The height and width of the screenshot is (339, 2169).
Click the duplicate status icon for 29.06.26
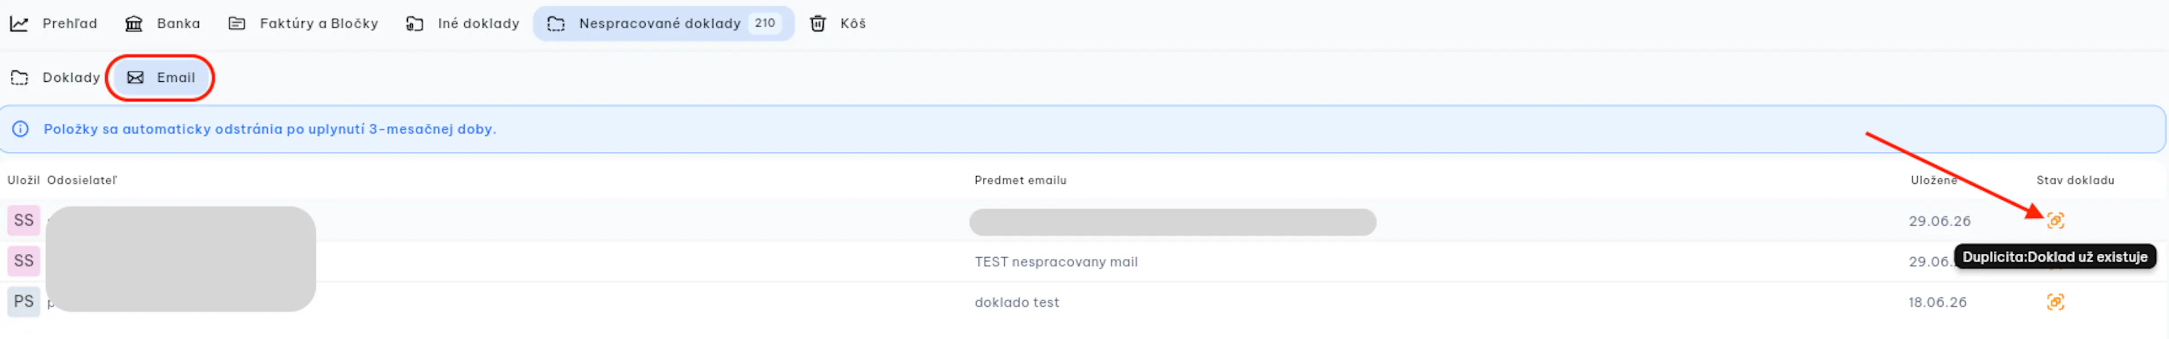2055,221
